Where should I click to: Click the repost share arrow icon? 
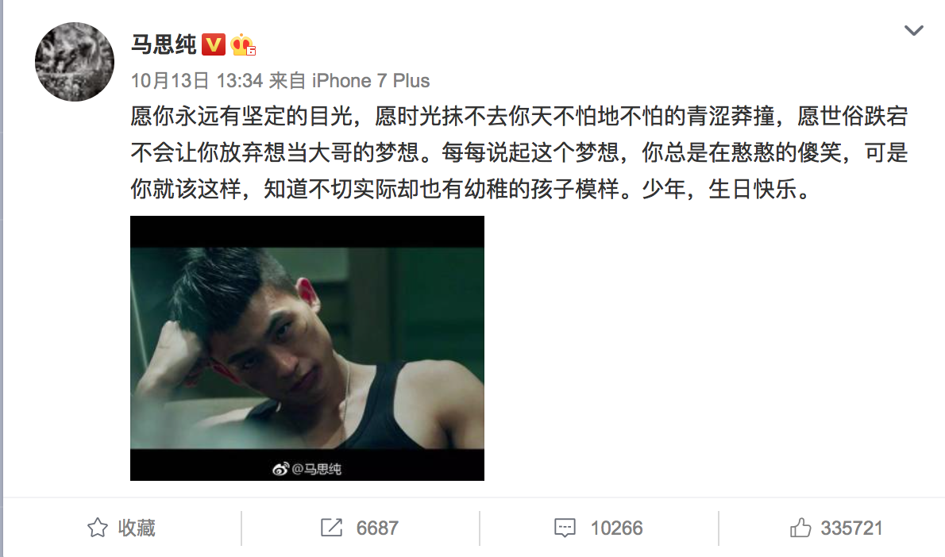tap(331, 528)
